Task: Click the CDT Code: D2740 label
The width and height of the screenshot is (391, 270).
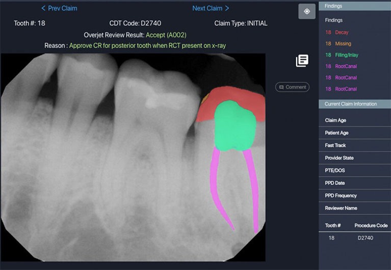Action: pyautogui.click(x=135, y=23)
